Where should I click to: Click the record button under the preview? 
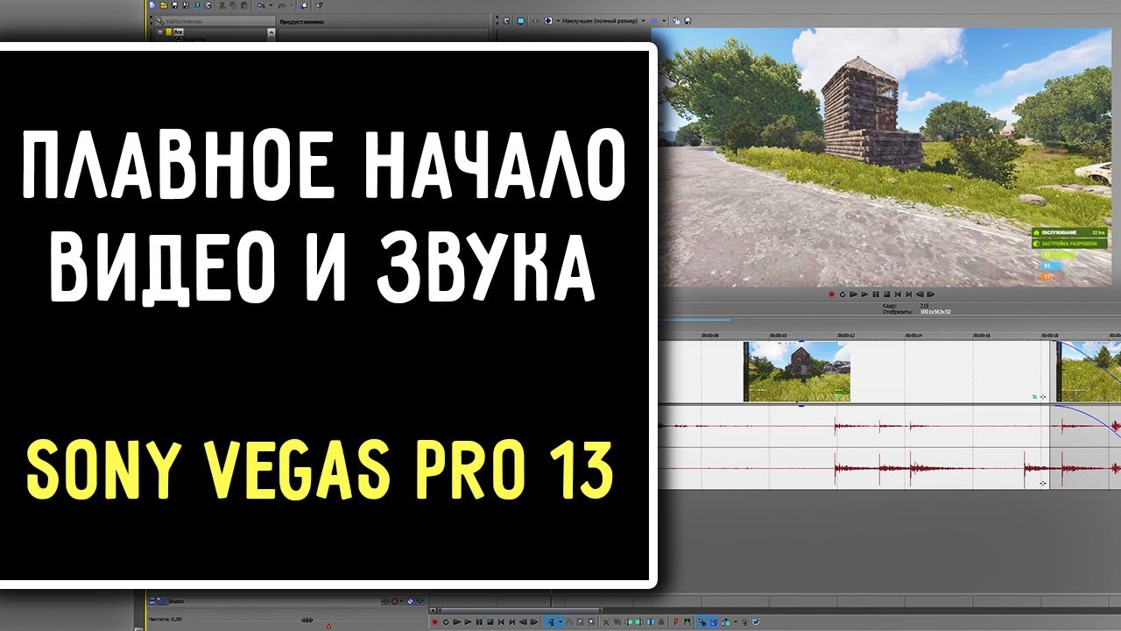point(831,294)
